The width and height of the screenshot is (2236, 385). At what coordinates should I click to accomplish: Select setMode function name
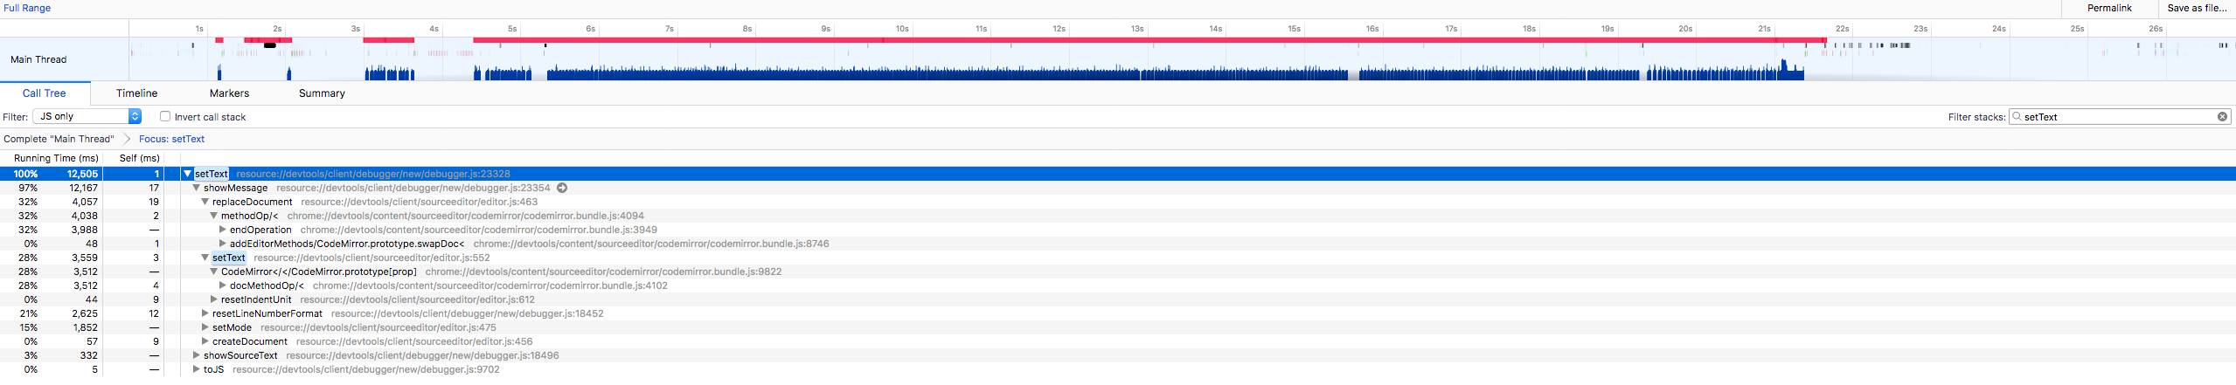pos(232,327)
